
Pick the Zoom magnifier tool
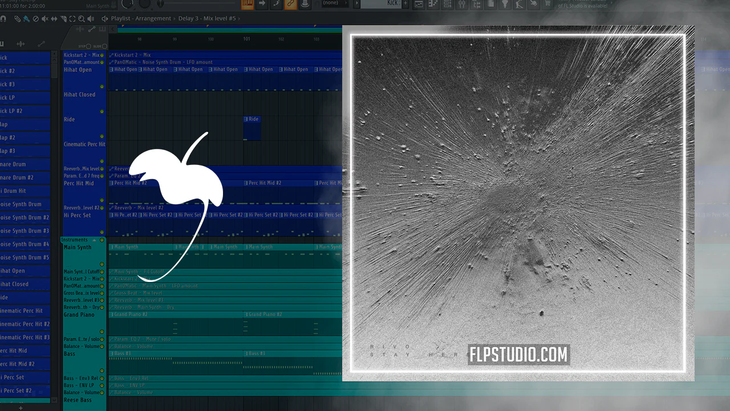click(x=82, y=18)
